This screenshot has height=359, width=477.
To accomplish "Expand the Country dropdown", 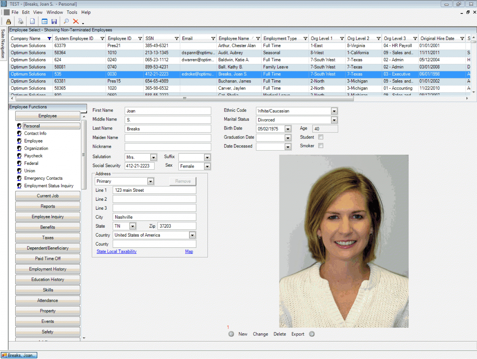I will click(x=192, y=235).
